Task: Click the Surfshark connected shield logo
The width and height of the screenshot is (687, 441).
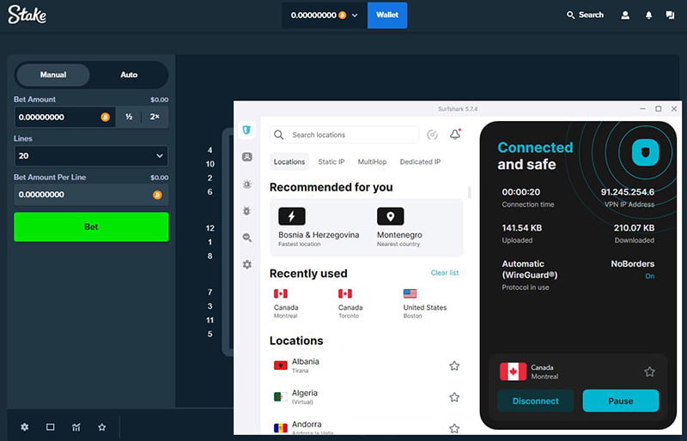Action: tap(645, 153)
